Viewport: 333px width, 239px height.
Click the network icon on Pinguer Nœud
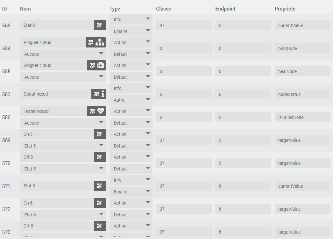click(100, 42)
